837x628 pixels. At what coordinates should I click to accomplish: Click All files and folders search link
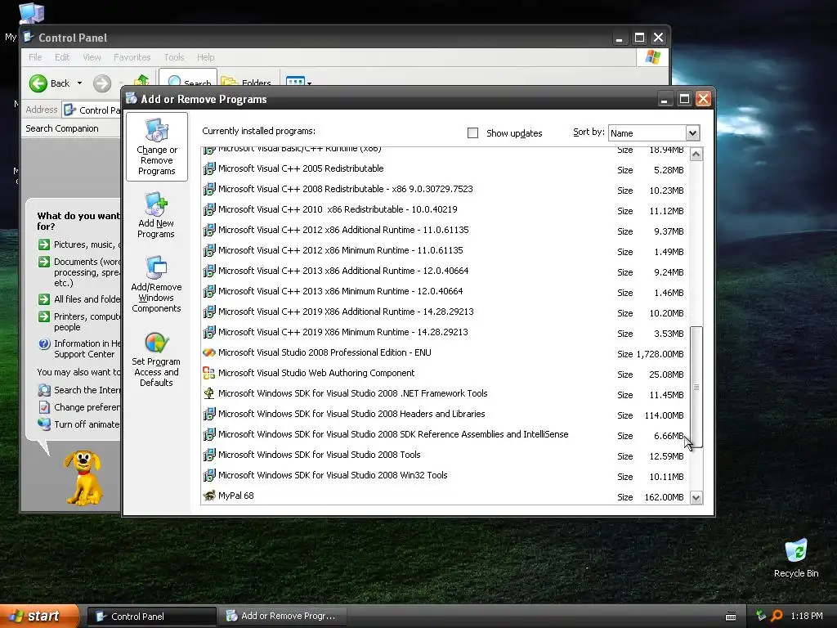click(79, 299)
